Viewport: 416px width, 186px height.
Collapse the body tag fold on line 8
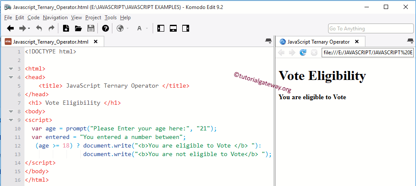(x=11, y=112)
